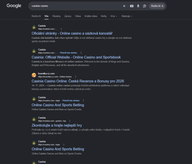Screen dimensions: 192x164
Task: Open Oficiální stránky - Online casino a sázková kancelář
Action: coord(72,33)
